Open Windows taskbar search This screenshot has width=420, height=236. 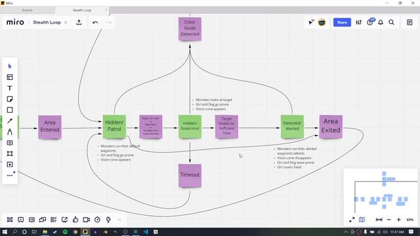click(x=14, y=232)
